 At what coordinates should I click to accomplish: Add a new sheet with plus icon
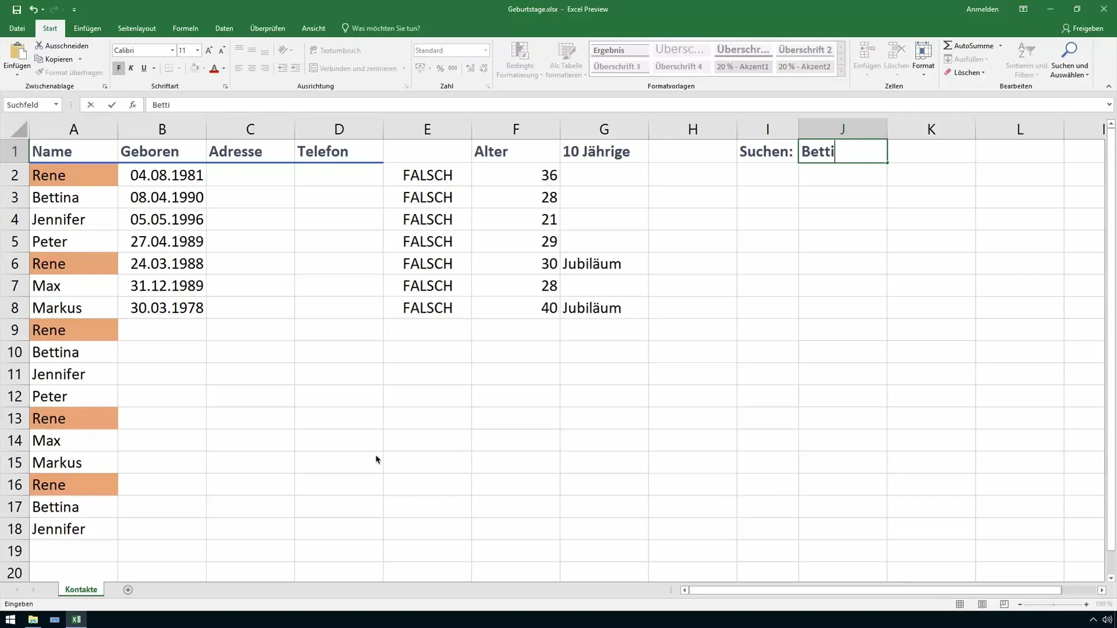pos(128,590)
